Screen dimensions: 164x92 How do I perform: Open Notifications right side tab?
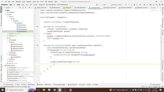pos(163,11)
